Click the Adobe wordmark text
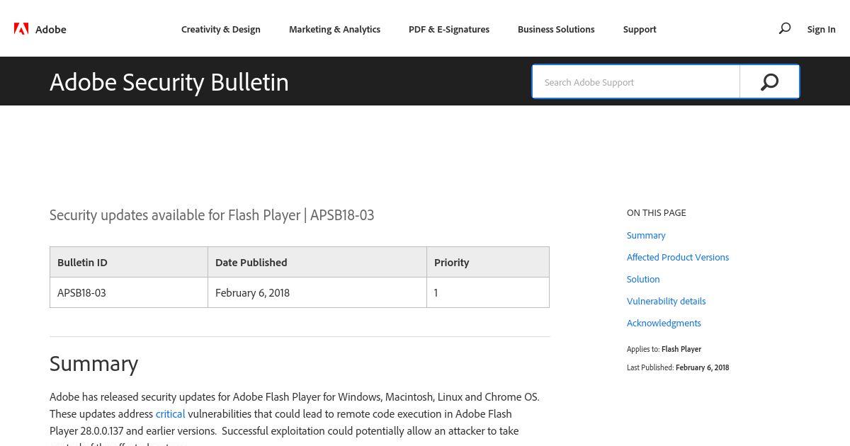Screen dimensions: 850x446 pyautogui.click(x=51, y=29)
